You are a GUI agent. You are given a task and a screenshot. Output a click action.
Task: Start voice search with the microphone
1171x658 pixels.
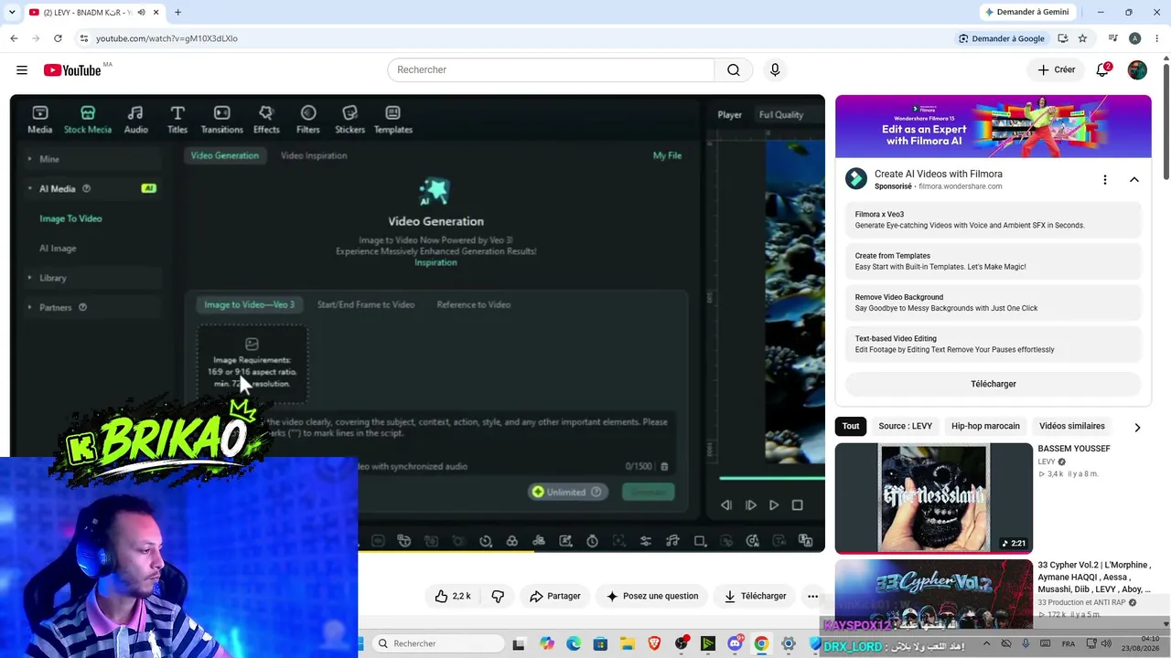[x=775, y=70]
